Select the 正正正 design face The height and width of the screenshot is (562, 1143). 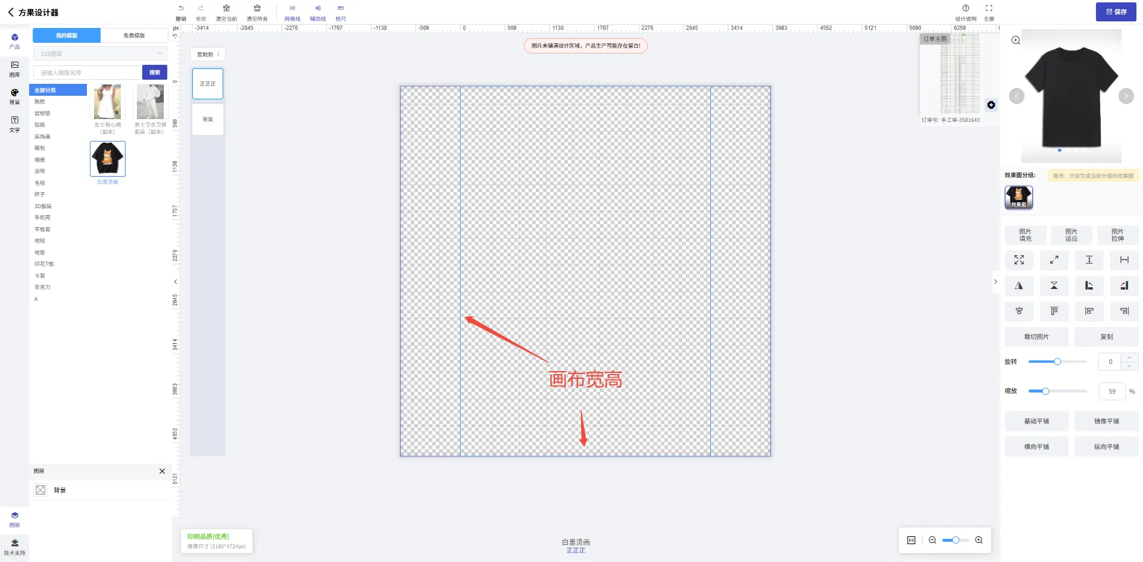[208, 84]
